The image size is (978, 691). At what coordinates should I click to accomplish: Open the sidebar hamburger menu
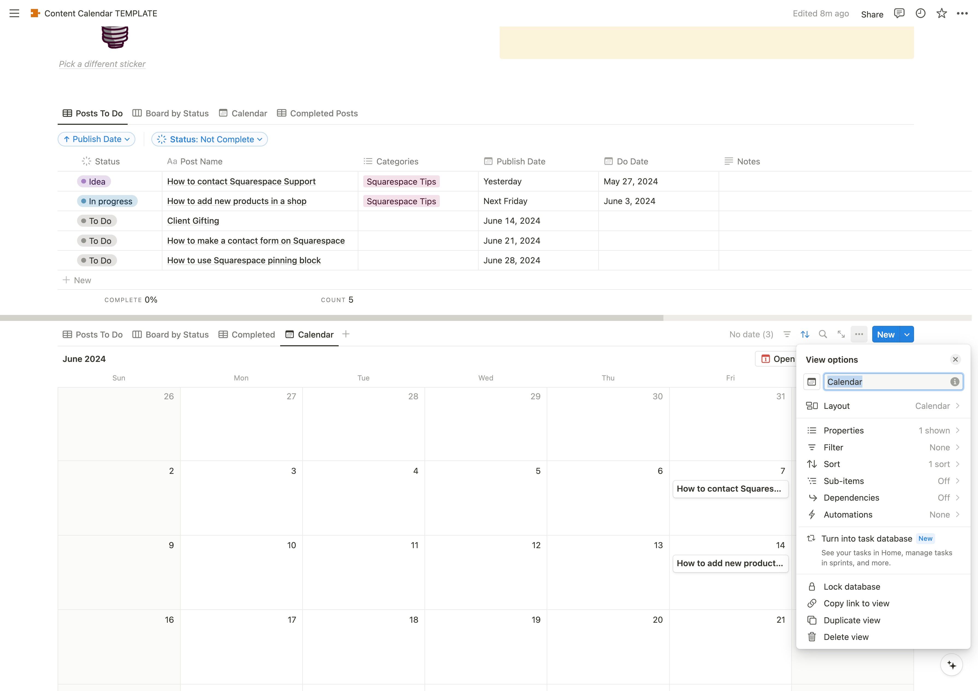click(x=14, y=13)
